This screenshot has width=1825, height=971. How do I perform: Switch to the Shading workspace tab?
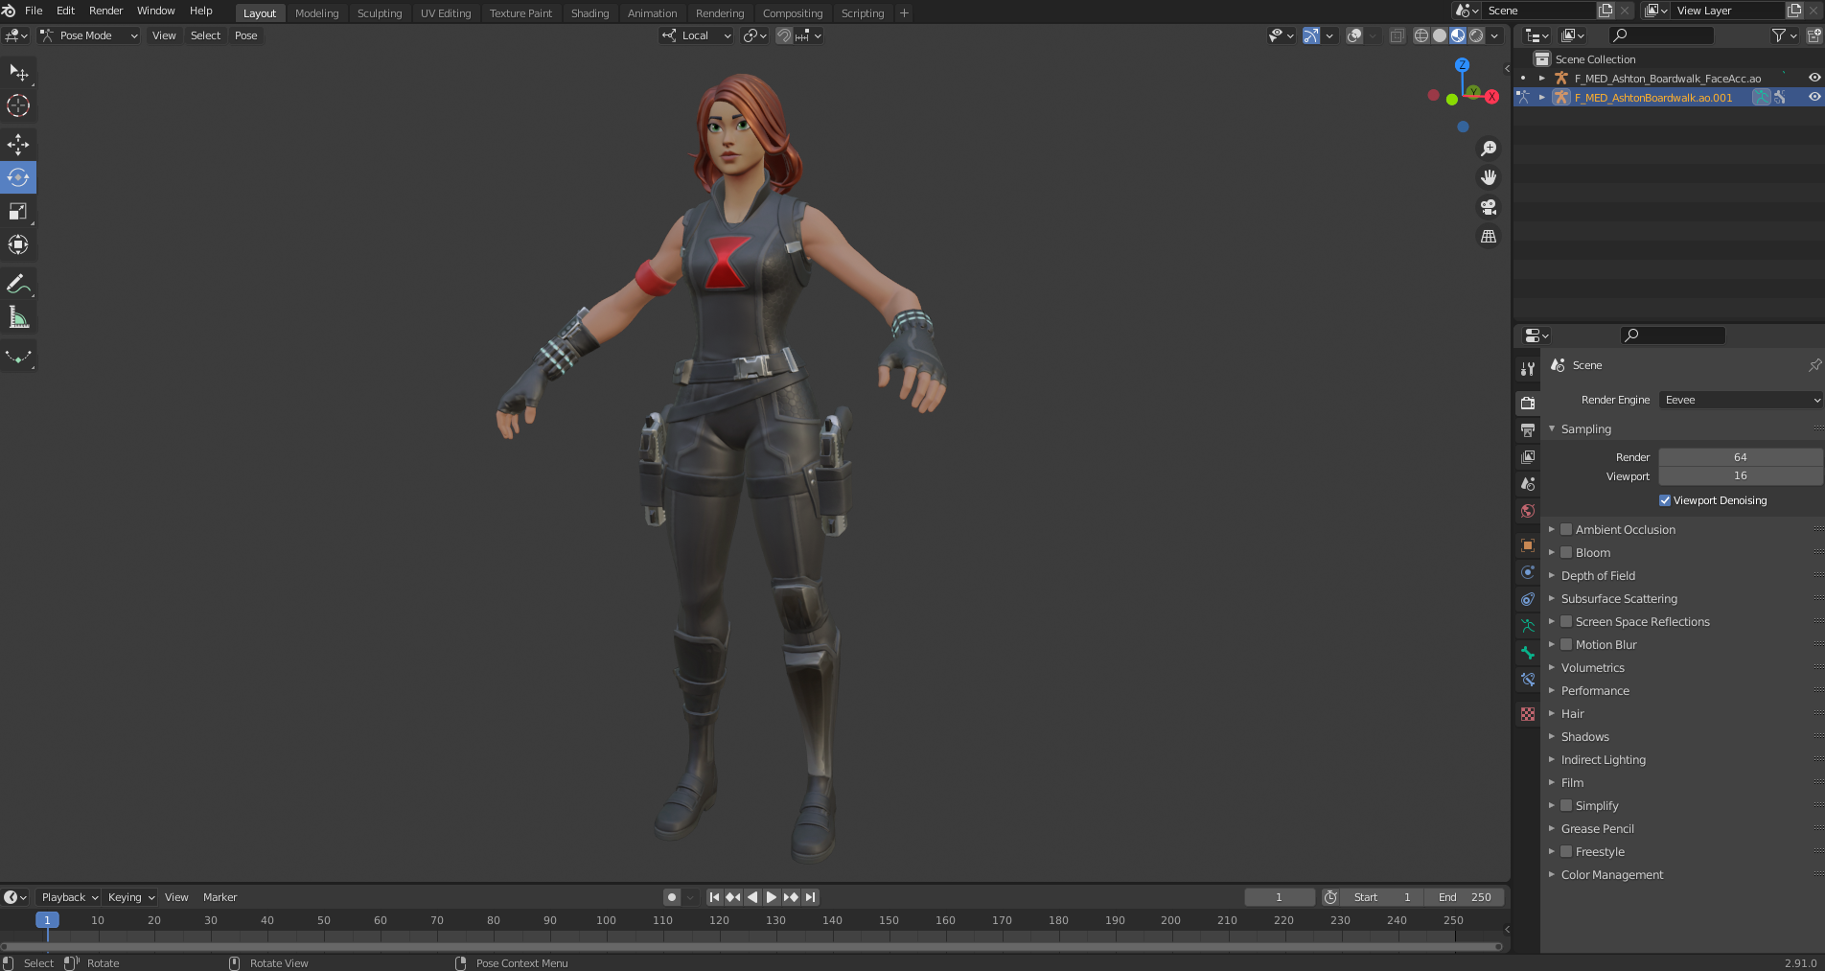(589, 13)
